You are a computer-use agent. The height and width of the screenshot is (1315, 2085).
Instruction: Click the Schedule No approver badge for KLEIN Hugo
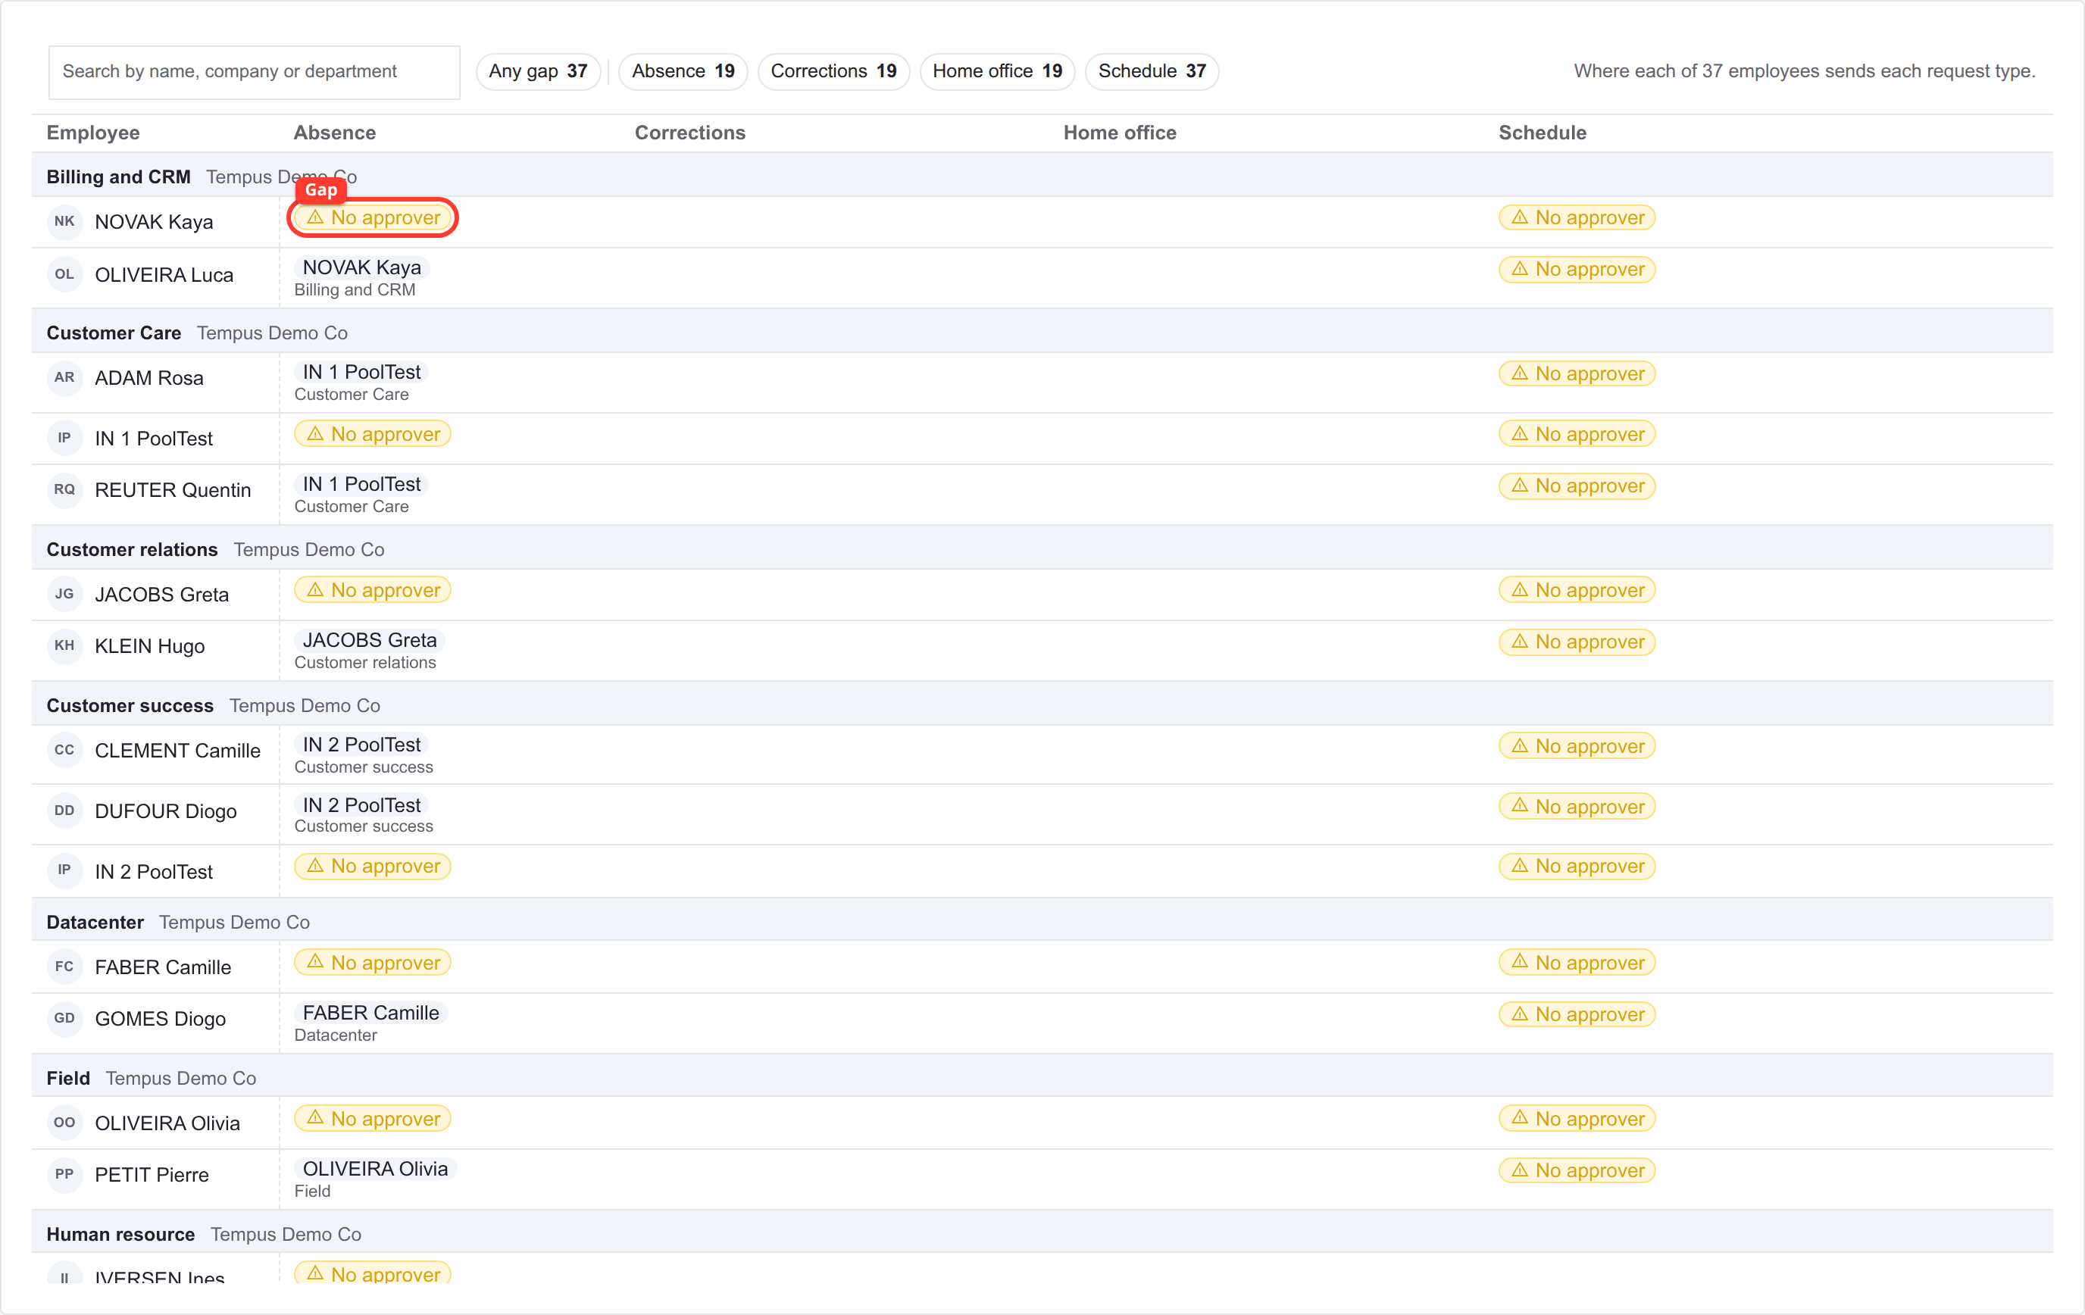[1577, 642]
